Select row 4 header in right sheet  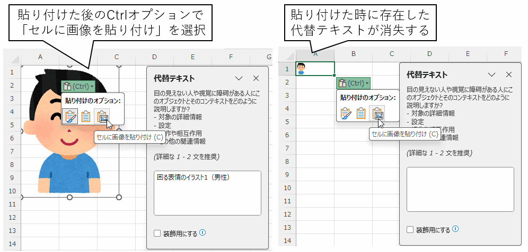287,108
